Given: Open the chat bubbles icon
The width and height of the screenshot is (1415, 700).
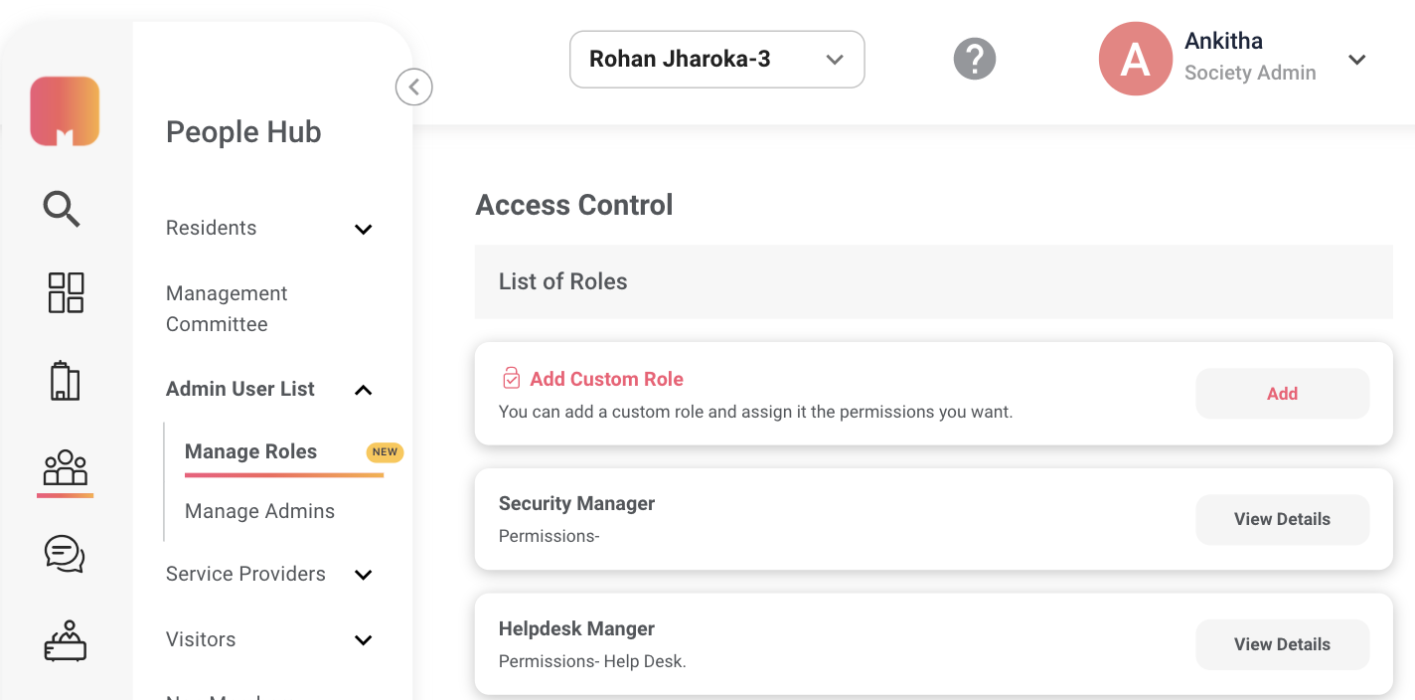Looking at the screenshot, I should [x=65, y=554].
